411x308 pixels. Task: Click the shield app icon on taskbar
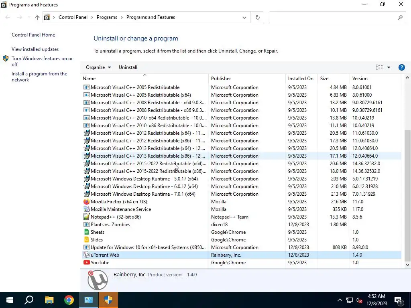(108, 300)
